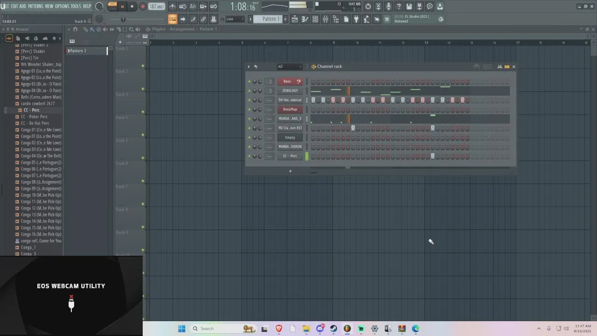
Task: Click the save project floppy icon
Action: tap(409, 7)
